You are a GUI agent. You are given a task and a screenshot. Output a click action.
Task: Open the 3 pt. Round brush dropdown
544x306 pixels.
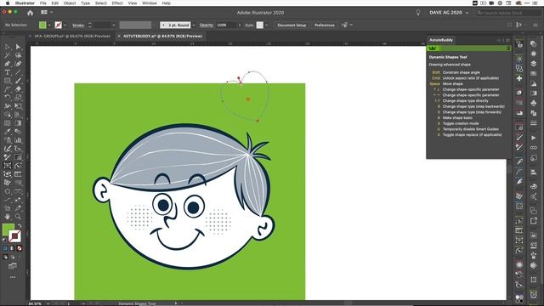[x=194, y=25]
